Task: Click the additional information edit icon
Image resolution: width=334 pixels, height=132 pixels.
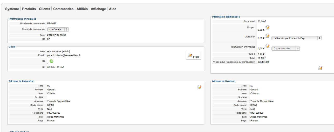Action: tap(320, 68)
